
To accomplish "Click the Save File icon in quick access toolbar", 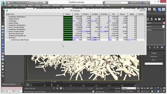I will click(15, 2).
